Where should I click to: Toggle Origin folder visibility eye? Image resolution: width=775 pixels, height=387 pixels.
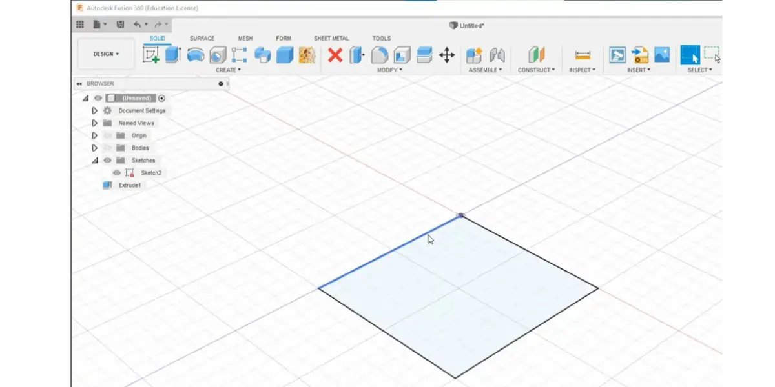coord(107,135)
